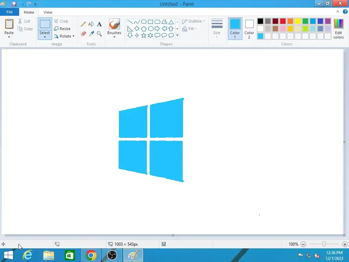Activate Color 2 selector

click(249, 29)
